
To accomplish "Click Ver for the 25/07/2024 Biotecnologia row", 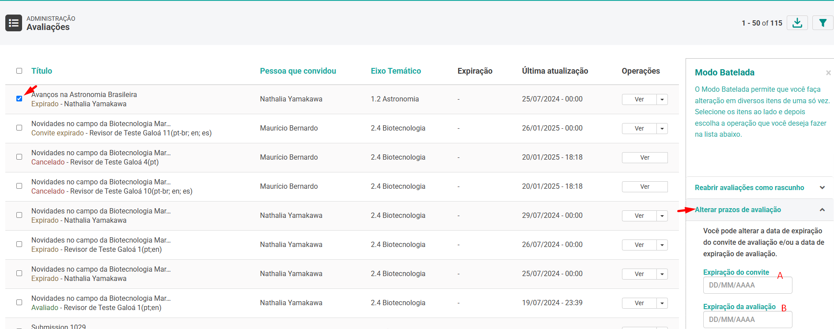I will 639,274.
